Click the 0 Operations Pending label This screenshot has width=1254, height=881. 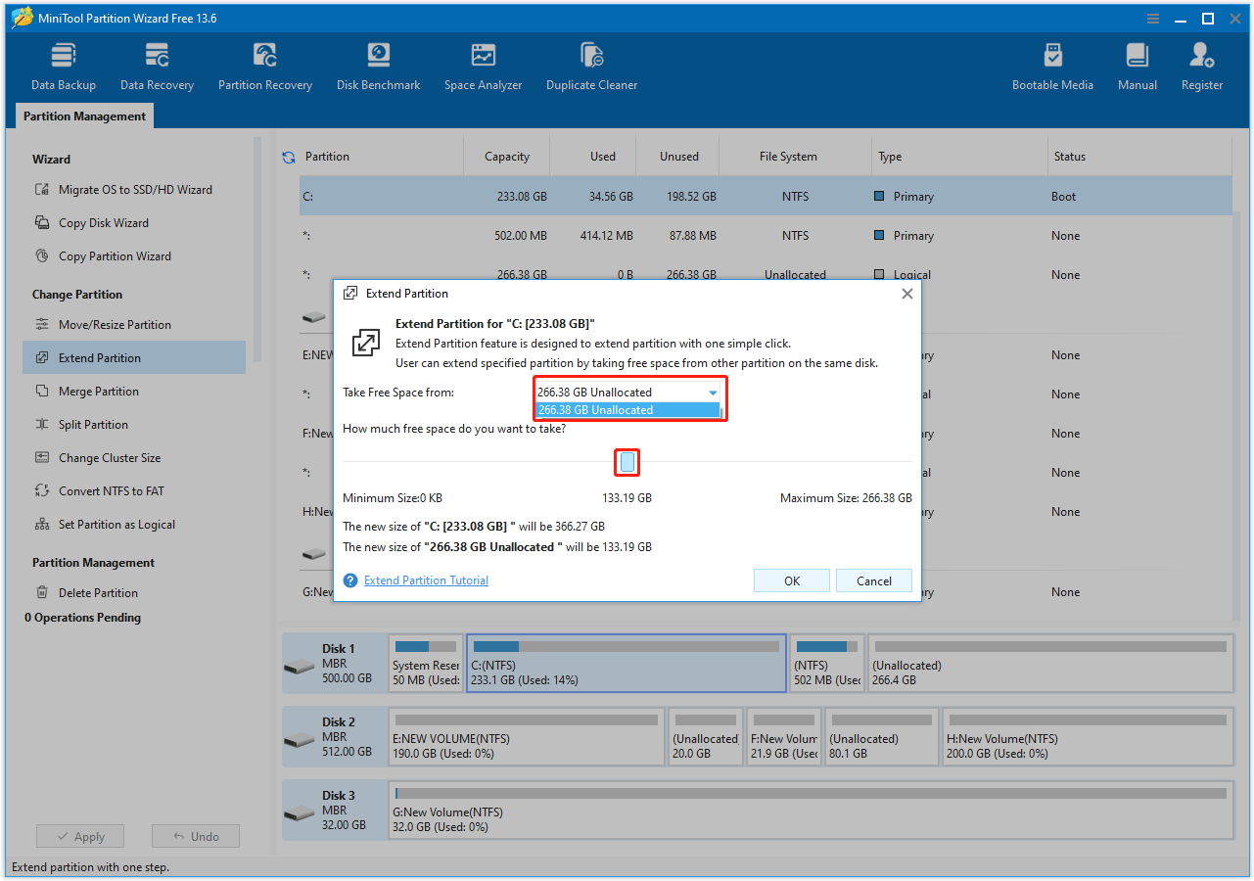[x=82, y=618]
